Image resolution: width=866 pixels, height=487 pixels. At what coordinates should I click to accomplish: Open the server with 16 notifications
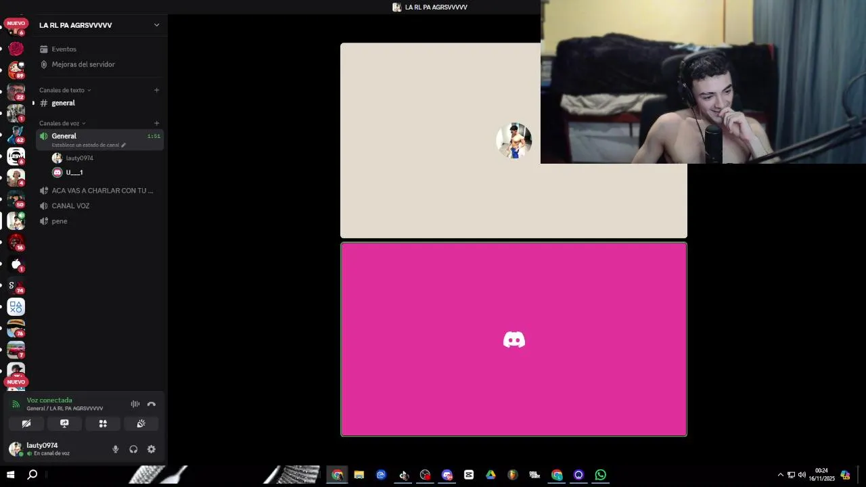click(16, 242)
